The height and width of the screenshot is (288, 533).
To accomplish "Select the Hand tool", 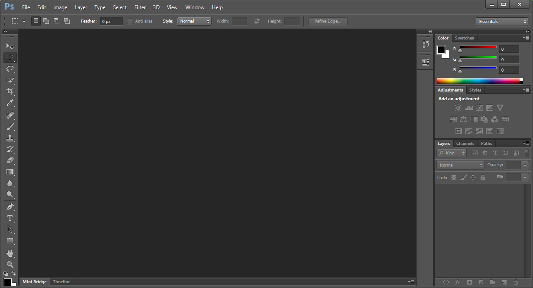I will (10, 253).
